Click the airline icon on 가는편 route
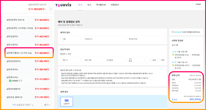The height and width of the screenshot is (110, 206). 173,55
